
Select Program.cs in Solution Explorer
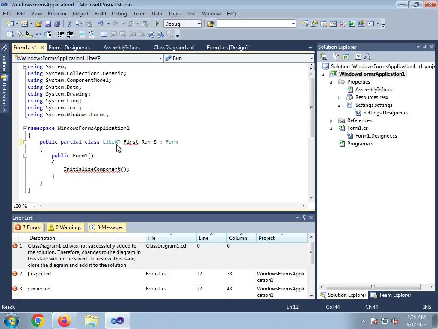point(360,144)
